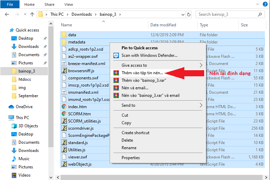
Task: Go back with the left arrow
Action: [7, 14]
